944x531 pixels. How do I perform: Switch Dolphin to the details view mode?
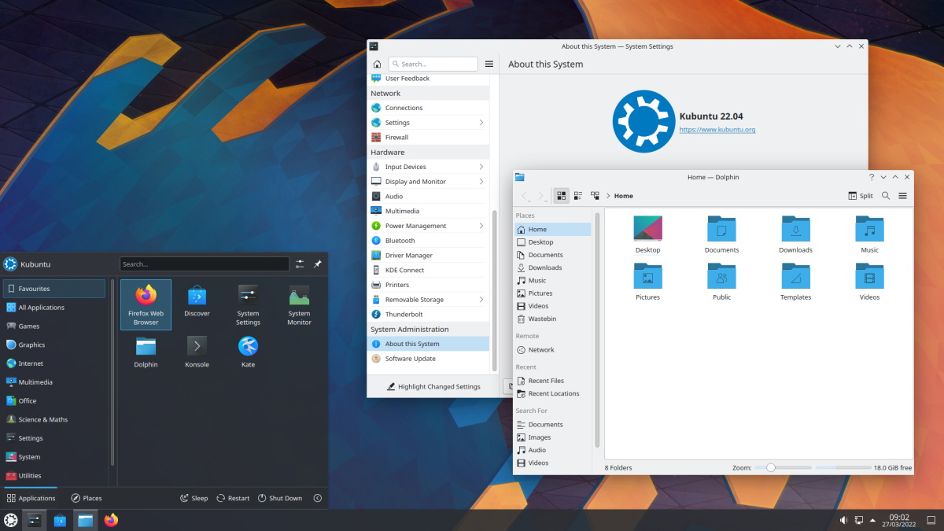[x=578, y=195]
